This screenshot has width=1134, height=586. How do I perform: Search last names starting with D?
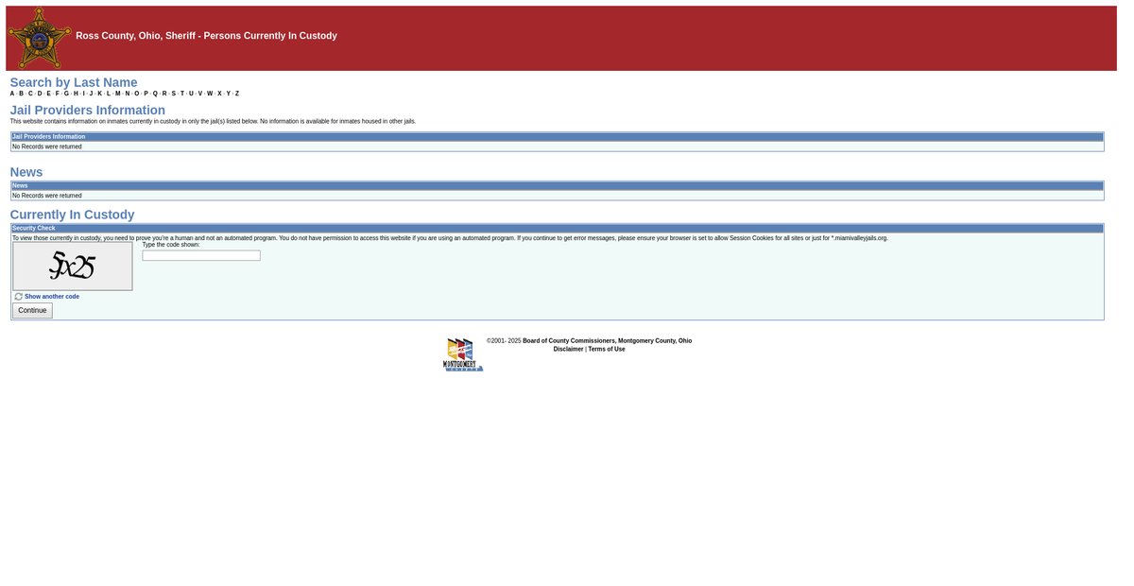tap(40, 94)
